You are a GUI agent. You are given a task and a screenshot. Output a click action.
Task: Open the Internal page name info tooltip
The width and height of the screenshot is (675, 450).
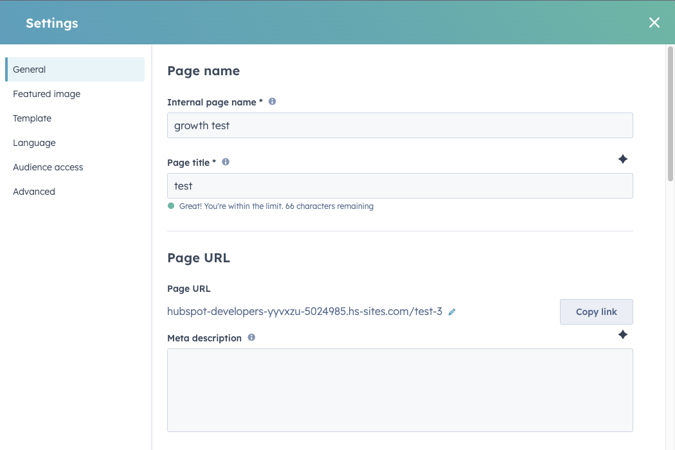[x=272, y=101]
